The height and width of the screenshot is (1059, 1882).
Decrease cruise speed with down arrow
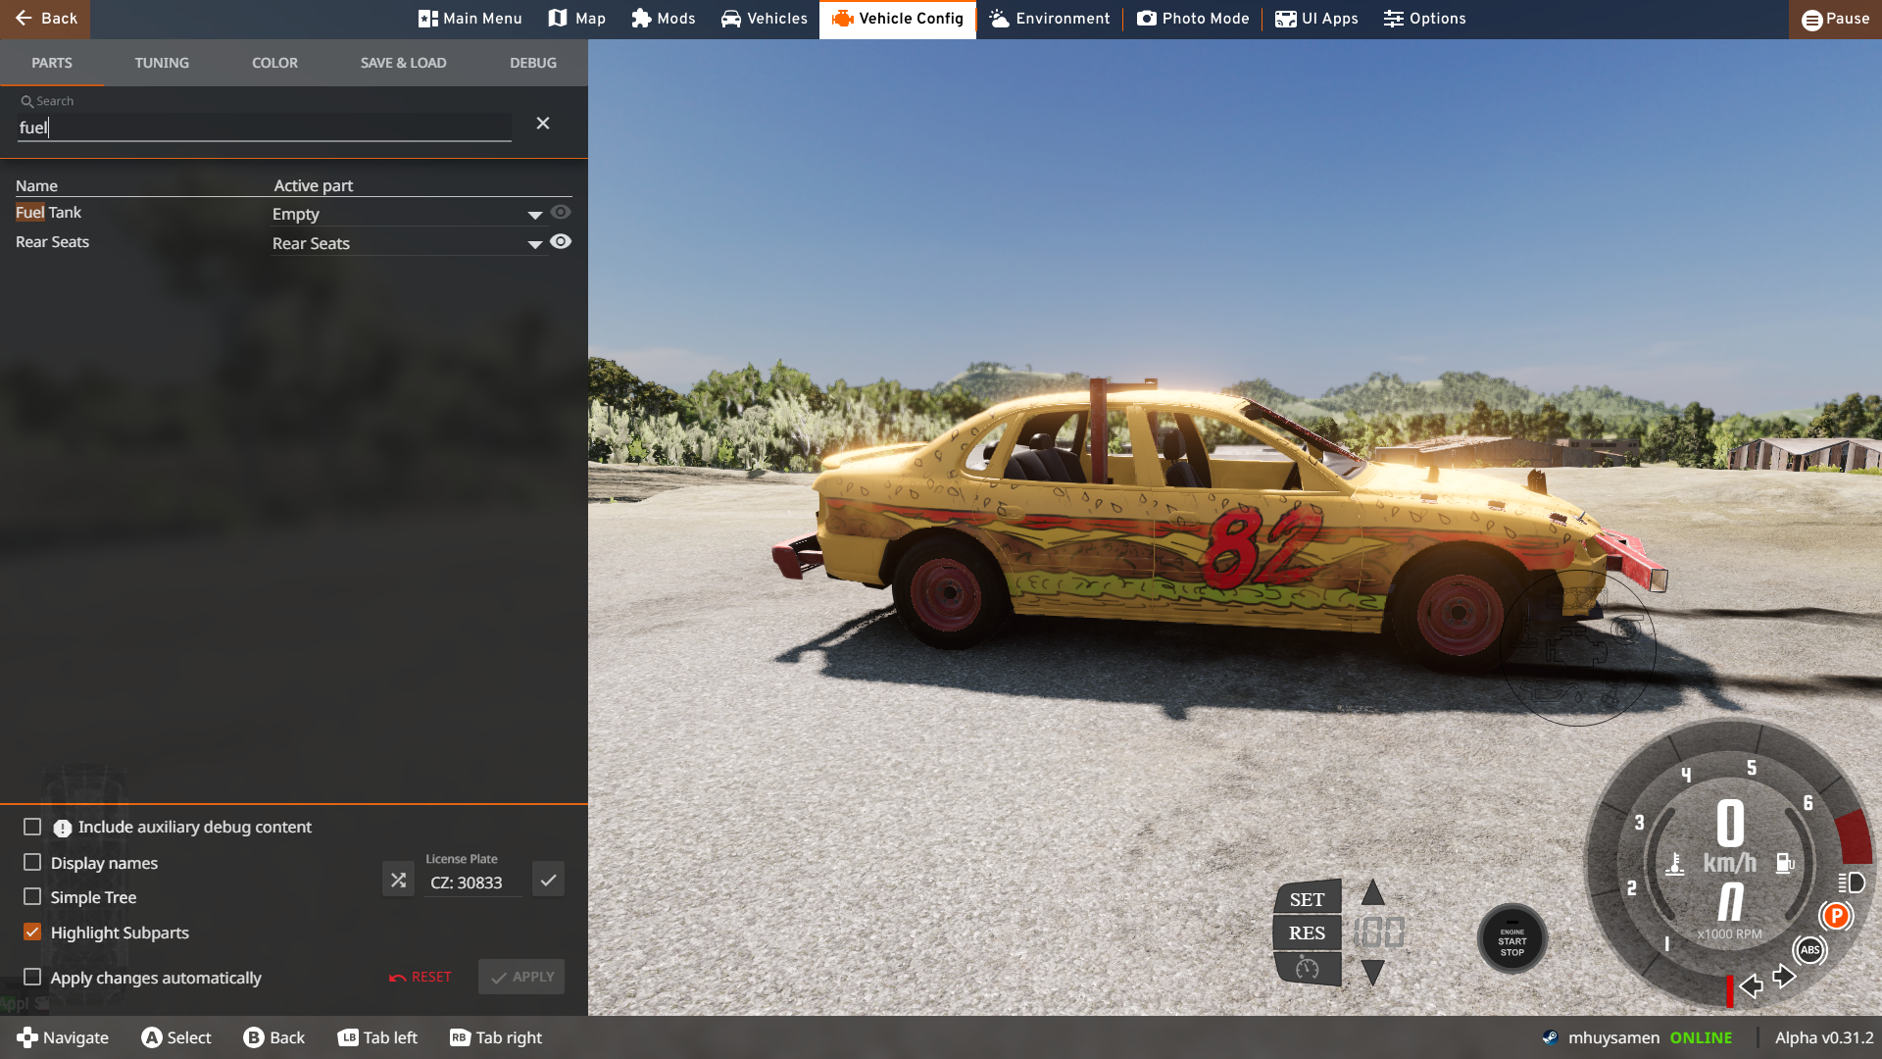click(x=1373, y=972)
